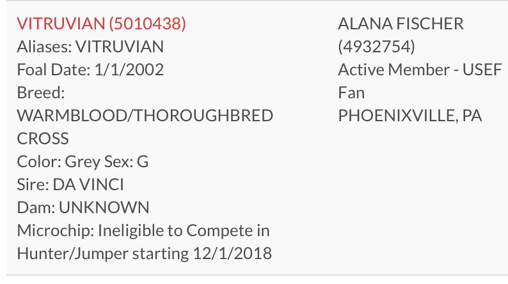
Task: Click the 1/1/2002 foal date value
Action: coord(129,70)
